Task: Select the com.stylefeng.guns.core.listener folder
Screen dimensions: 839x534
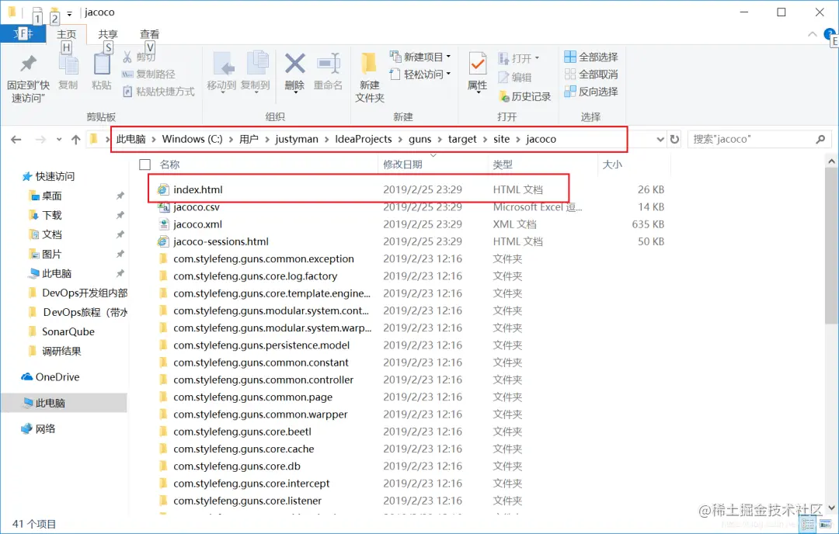Action: (248, 501)
